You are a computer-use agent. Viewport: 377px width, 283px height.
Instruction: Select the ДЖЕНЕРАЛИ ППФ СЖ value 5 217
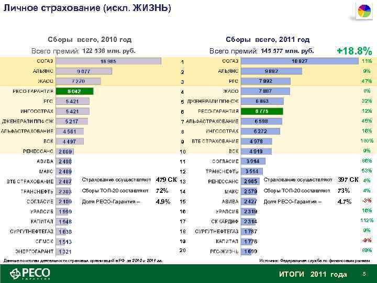[x=72, y=121]
